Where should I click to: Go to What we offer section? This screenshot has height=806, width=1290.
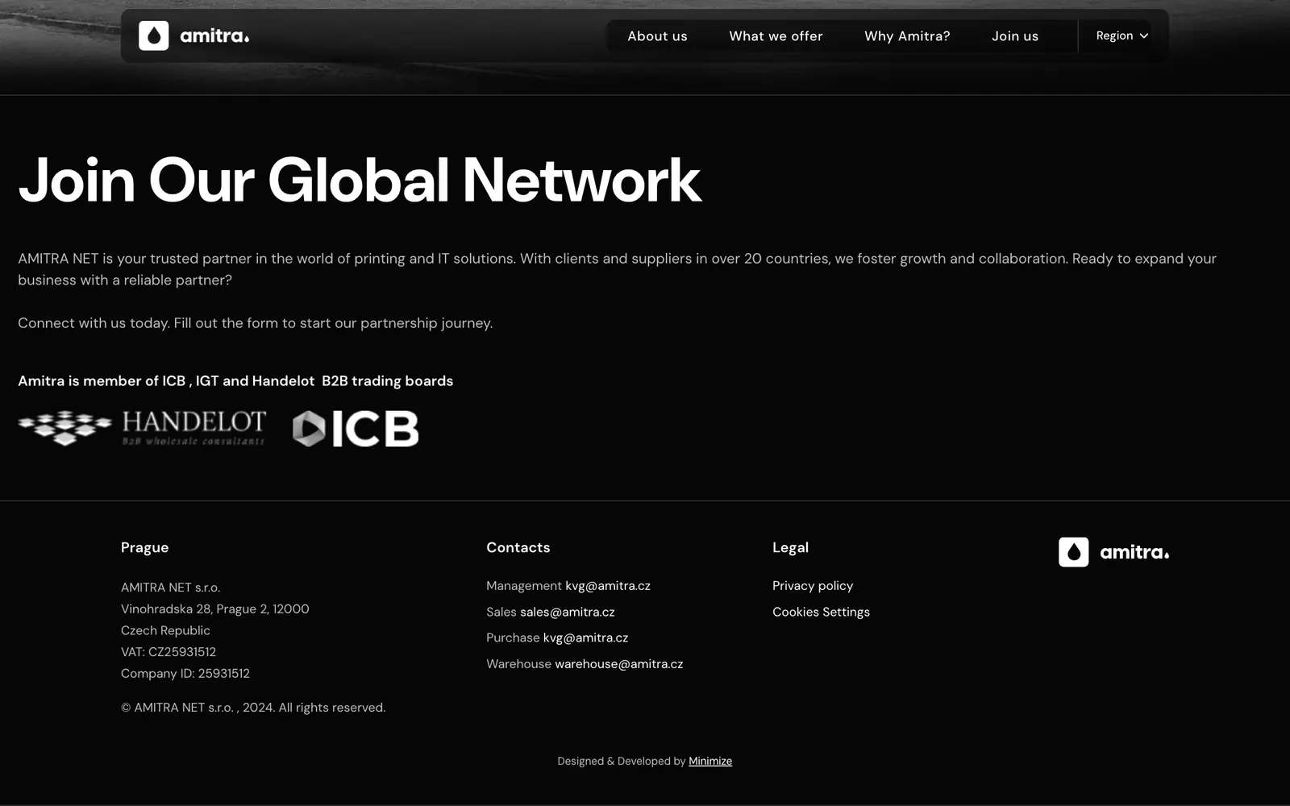coord(776,36)
